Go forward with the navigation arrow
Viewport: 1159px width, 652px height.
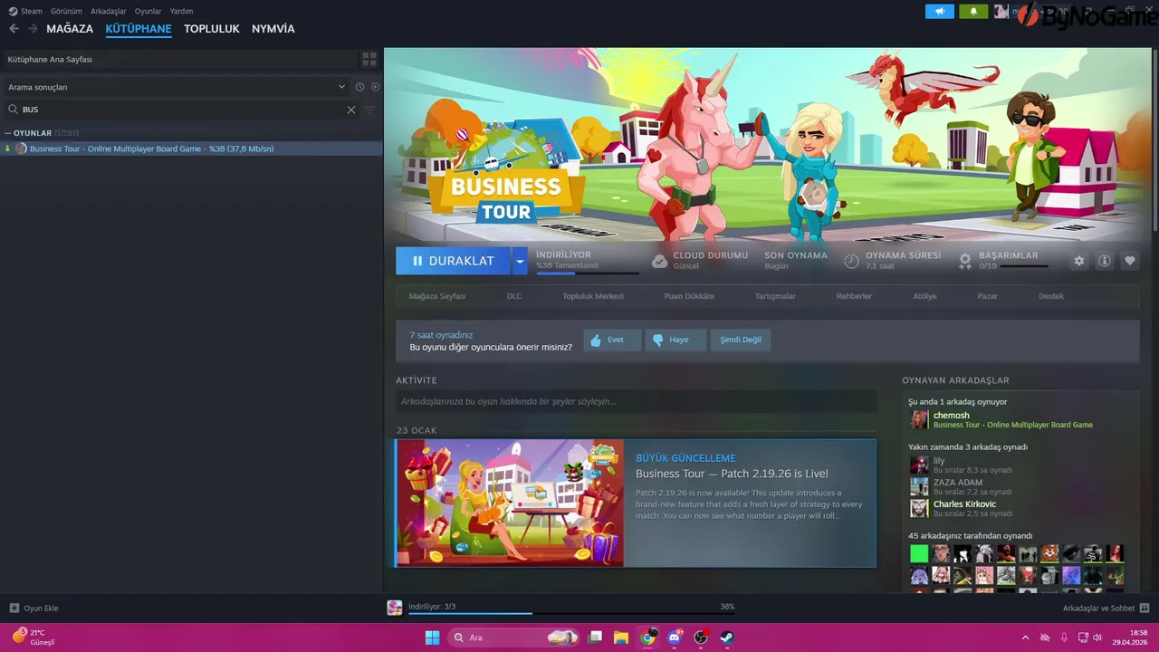click(33, 29)
